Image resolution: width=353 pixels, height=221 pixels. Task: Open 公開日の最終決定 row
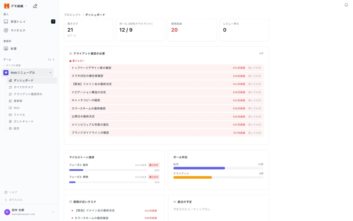click(x=166, y=116)
